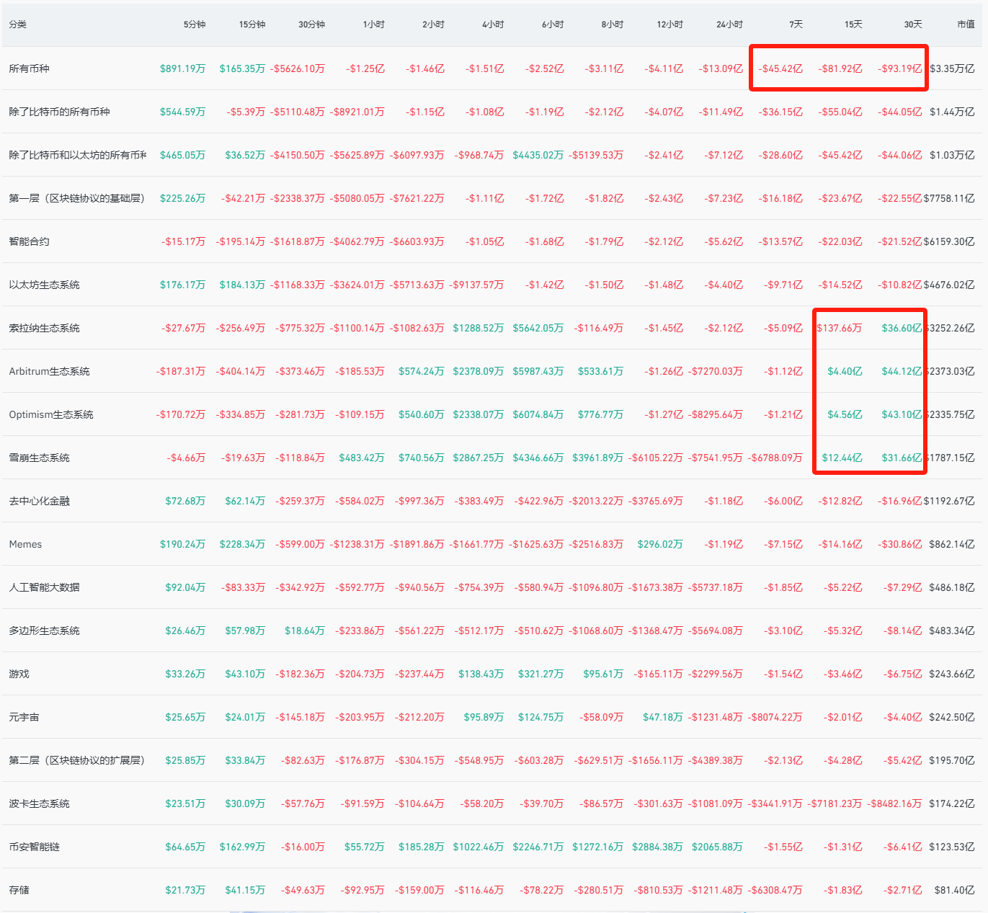Click $137.66万 in 索拉纳生态系统 row
The width and height of the screenshot is (988, 913).
click(840, 328)
